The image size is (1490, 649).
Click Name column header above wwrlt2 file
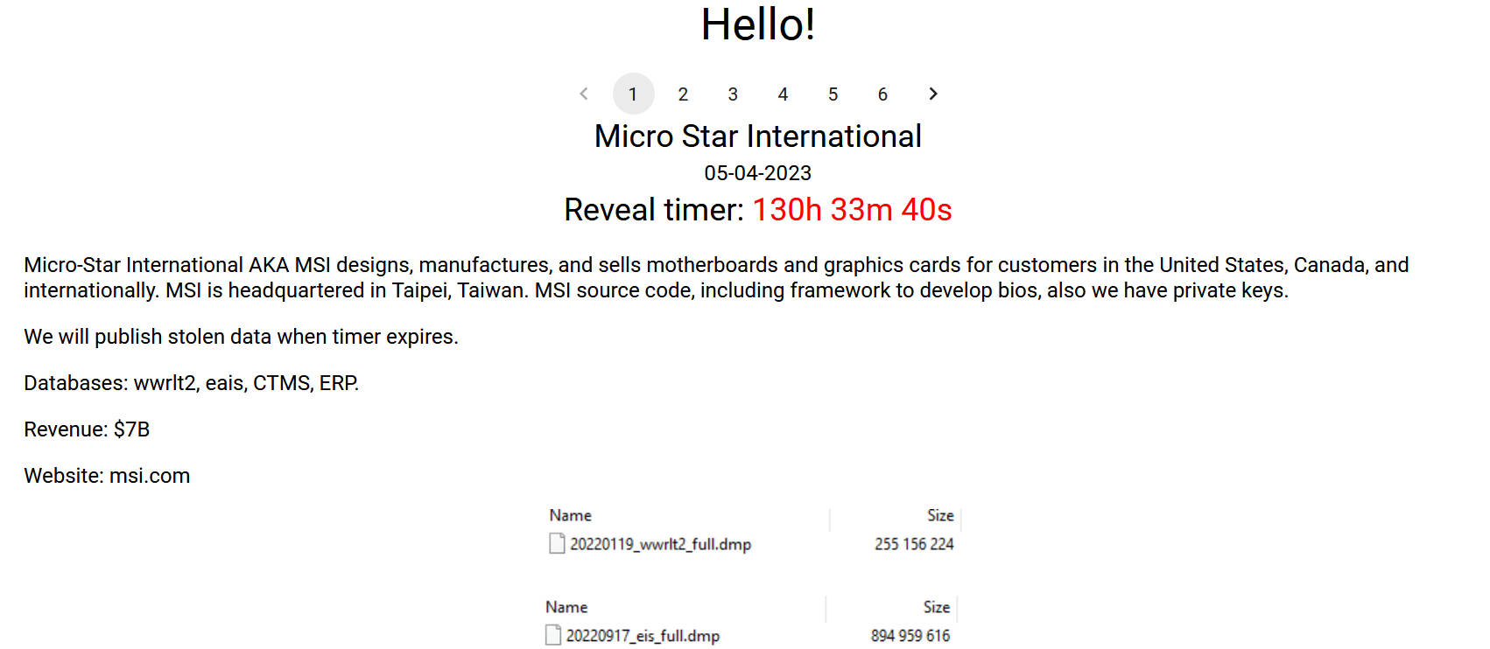571,515
